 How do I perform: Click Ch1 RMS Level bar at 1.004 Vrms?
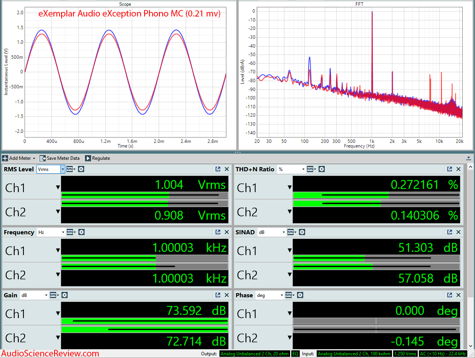coord(144,195)
